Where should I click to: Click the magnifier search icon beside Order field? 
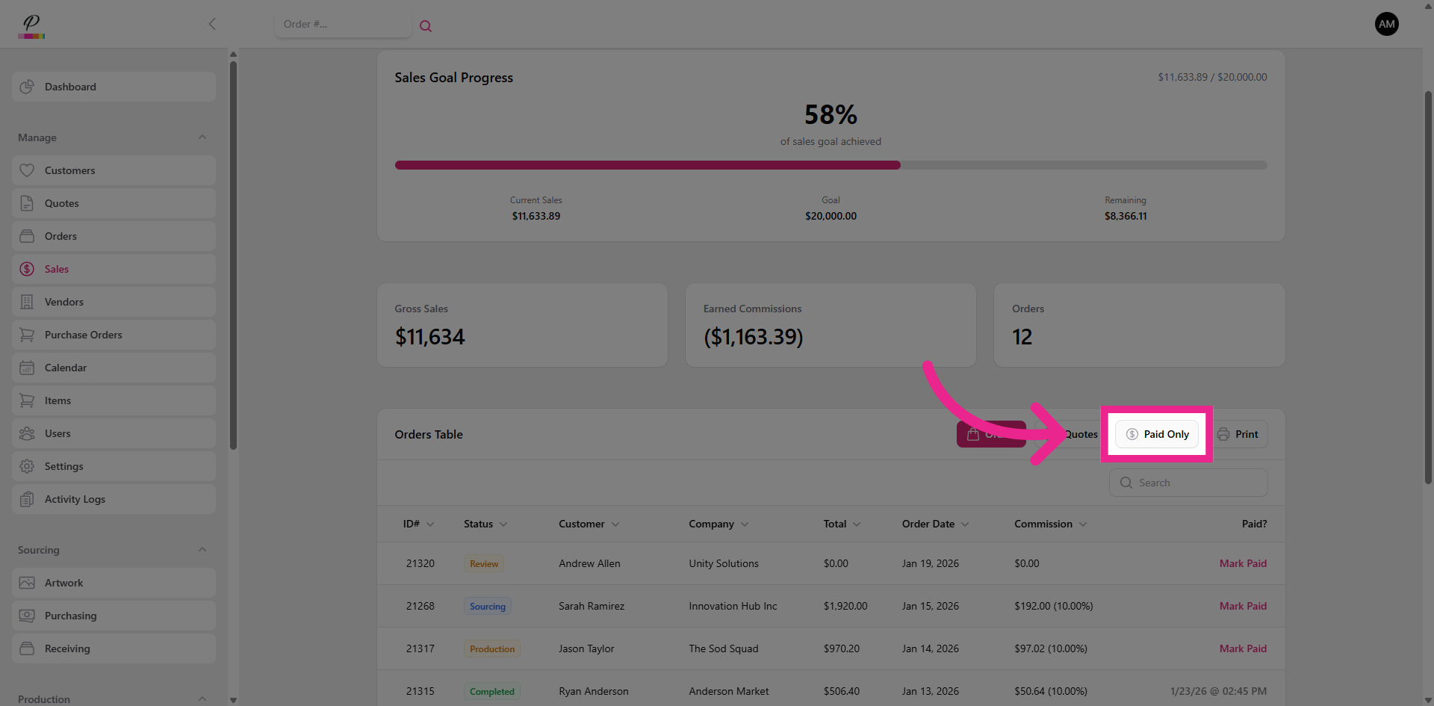click(x=426, y=26)
